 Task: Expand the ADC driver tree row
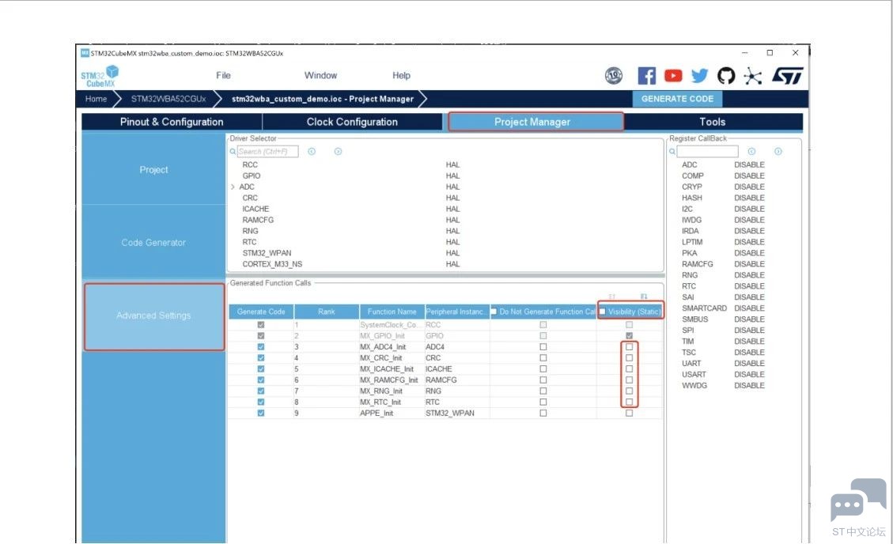(233, 187)
